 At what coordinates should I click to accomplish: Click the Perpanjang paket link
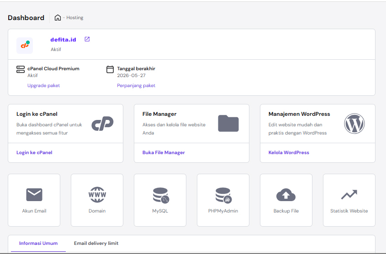(x=136, y=85)
